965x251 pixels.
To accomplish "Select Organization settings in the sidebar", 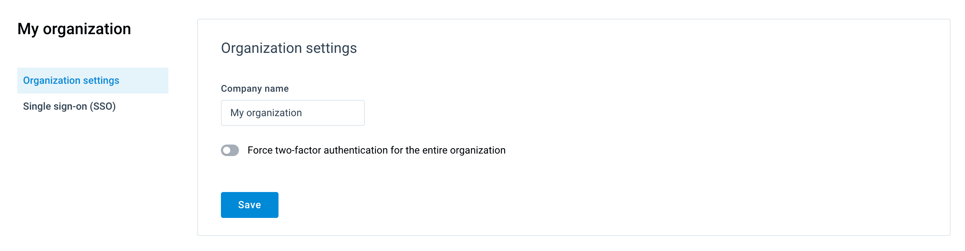I will click(71, 81).
